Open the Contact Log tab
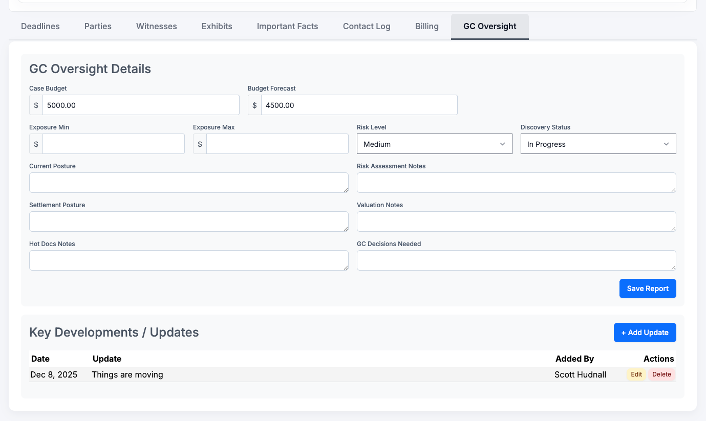Viewport: 706px width, 421px height. [367, 26]
